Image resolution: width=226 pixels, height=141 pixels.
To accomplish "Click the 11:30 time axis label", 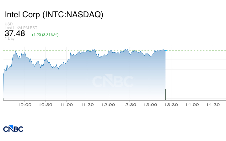I will coord(88,105).
